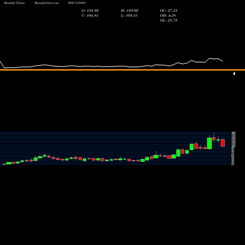
Task: Click the OH: 4.28 value
Action: coord(168,16)
